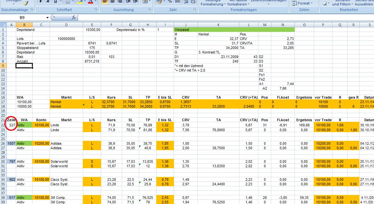Click the insert function fx icon
The image size is (374, 204).
tap(74, 17)
